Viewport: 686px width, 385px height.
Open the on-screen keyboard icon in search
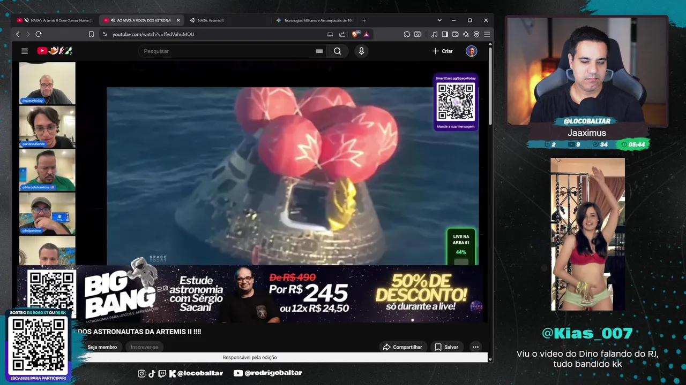[319, 51]
